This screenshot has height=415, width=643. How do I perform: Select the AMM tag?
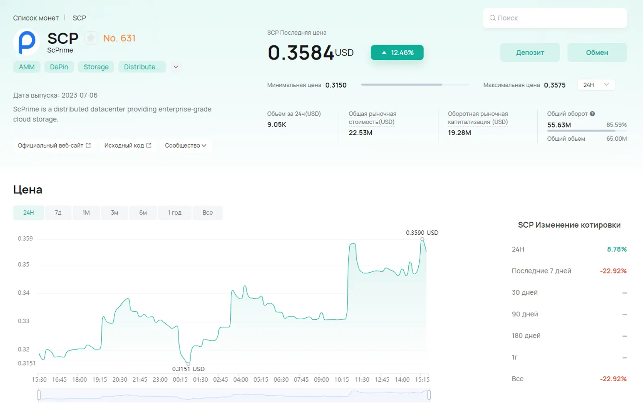pos(27,67)
